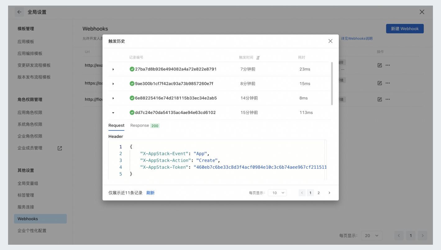Click the "X-AppStack-Action" line in the Header code

tap(180, 160)
